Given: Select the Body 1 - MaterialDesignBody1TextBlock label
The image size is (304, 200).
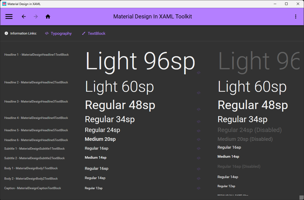Looking at the screenshot, I should pos(31,168).
